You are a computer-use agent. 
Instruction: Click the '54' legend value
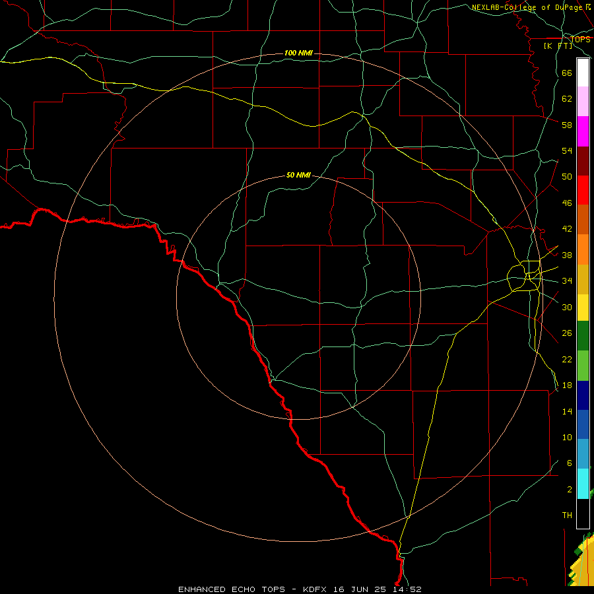tap(567, 150)
